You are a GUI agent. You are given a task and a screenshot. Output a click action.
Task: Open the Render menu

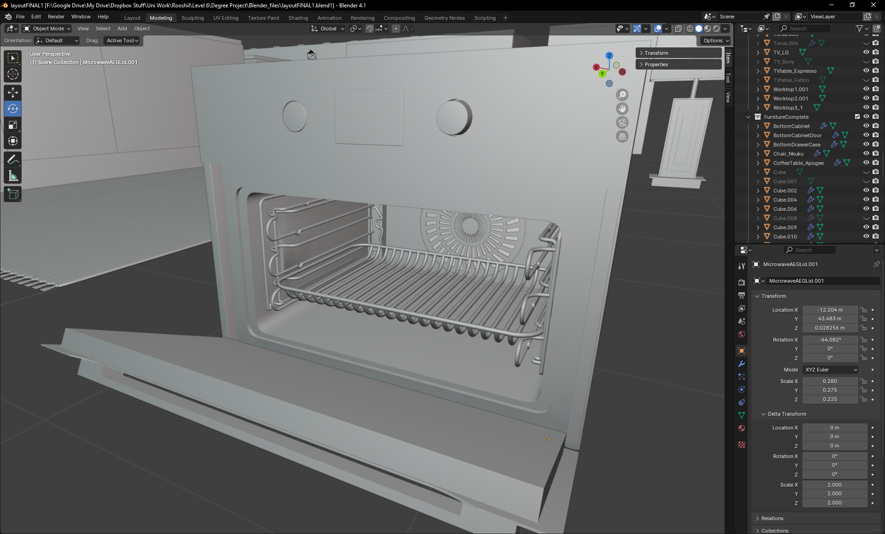[x=56, y=17]
